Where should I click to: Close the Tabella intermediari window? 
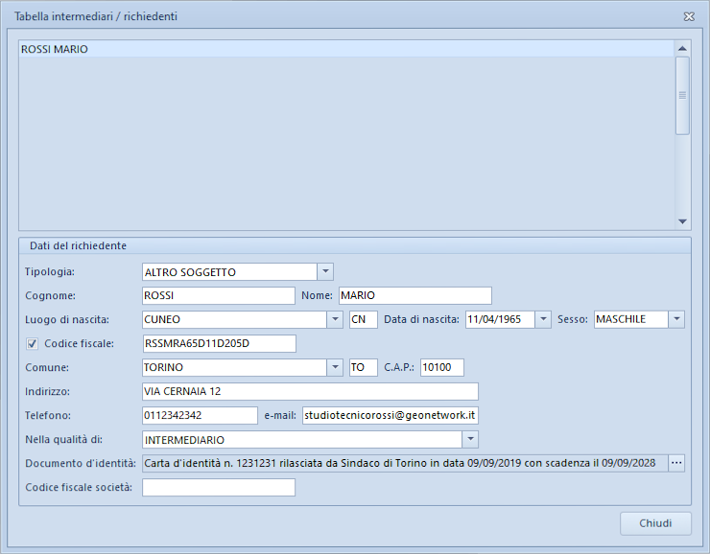689,16
